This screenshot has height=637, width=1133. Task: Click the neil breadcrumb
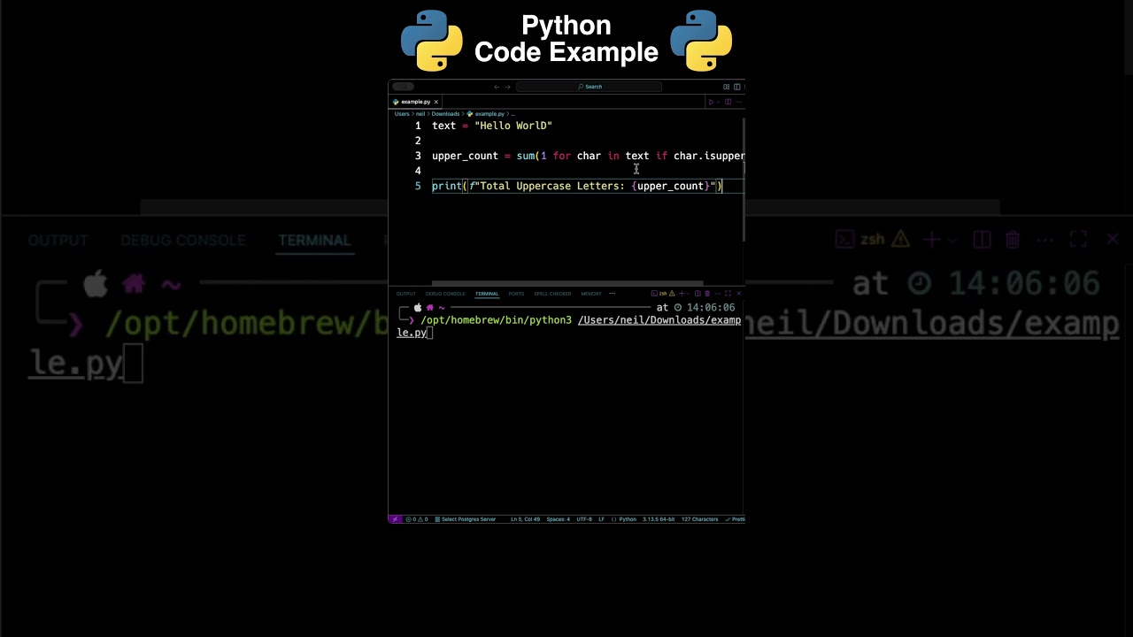[x=420, y=114]
